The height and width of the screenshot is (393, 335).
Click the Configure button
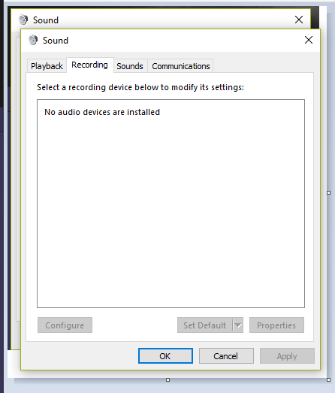click(65, 325)
